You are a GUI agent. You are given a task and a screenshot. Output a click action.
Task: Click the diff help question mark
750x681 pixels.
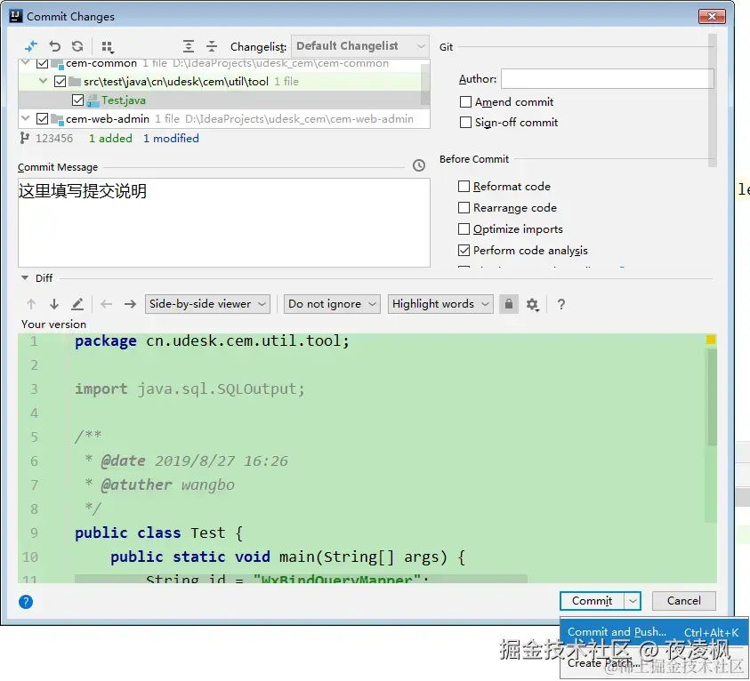561,304
